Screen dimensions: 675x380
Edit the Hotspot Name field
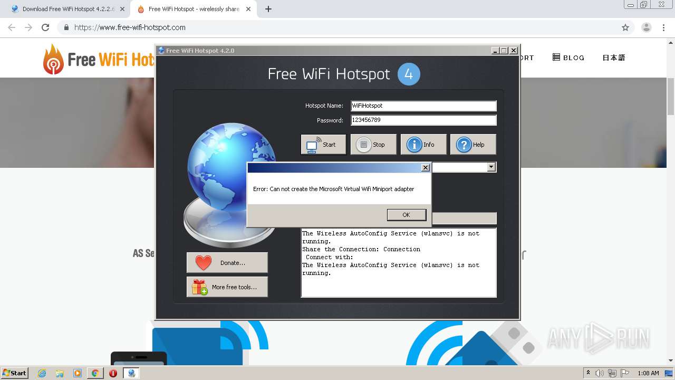tap(423, 106)
